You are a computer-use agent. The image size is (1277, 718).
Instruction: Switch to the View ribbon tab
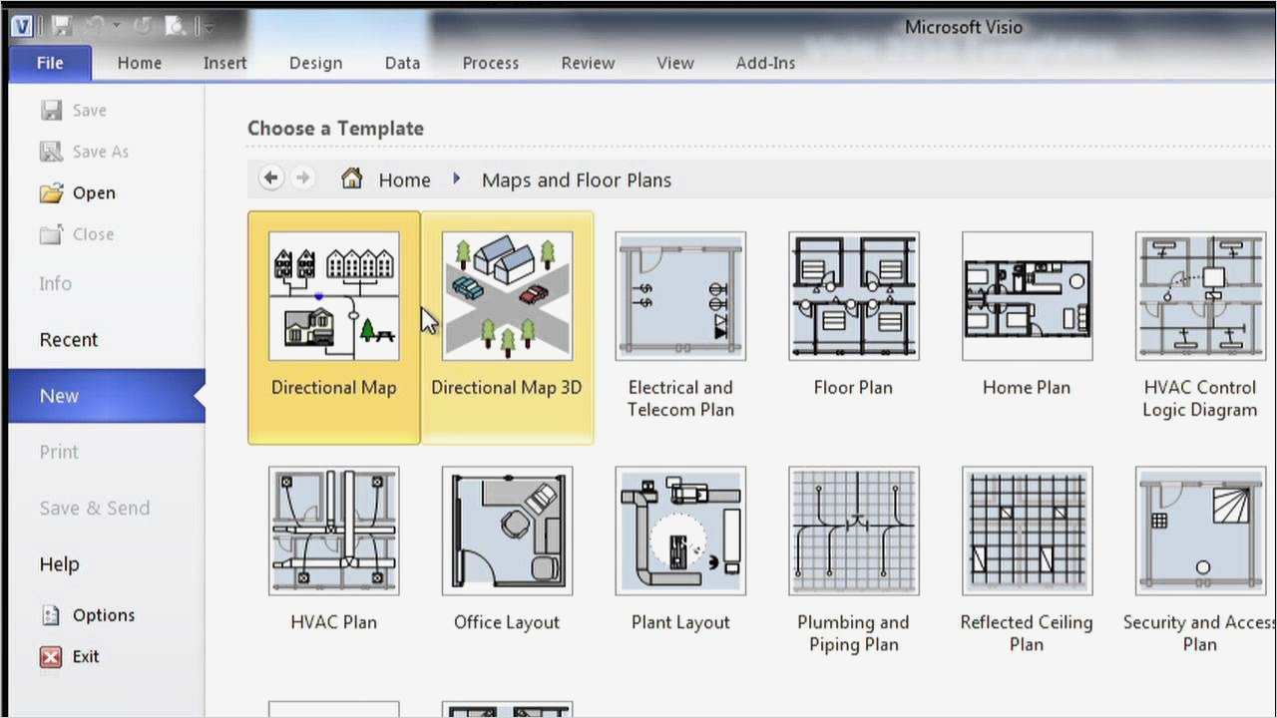675,63
